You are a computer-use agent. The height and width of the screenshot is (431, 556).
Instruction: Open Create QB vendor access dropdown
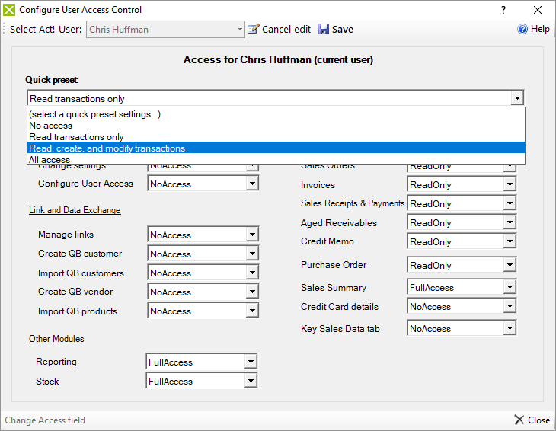[252, 292]
